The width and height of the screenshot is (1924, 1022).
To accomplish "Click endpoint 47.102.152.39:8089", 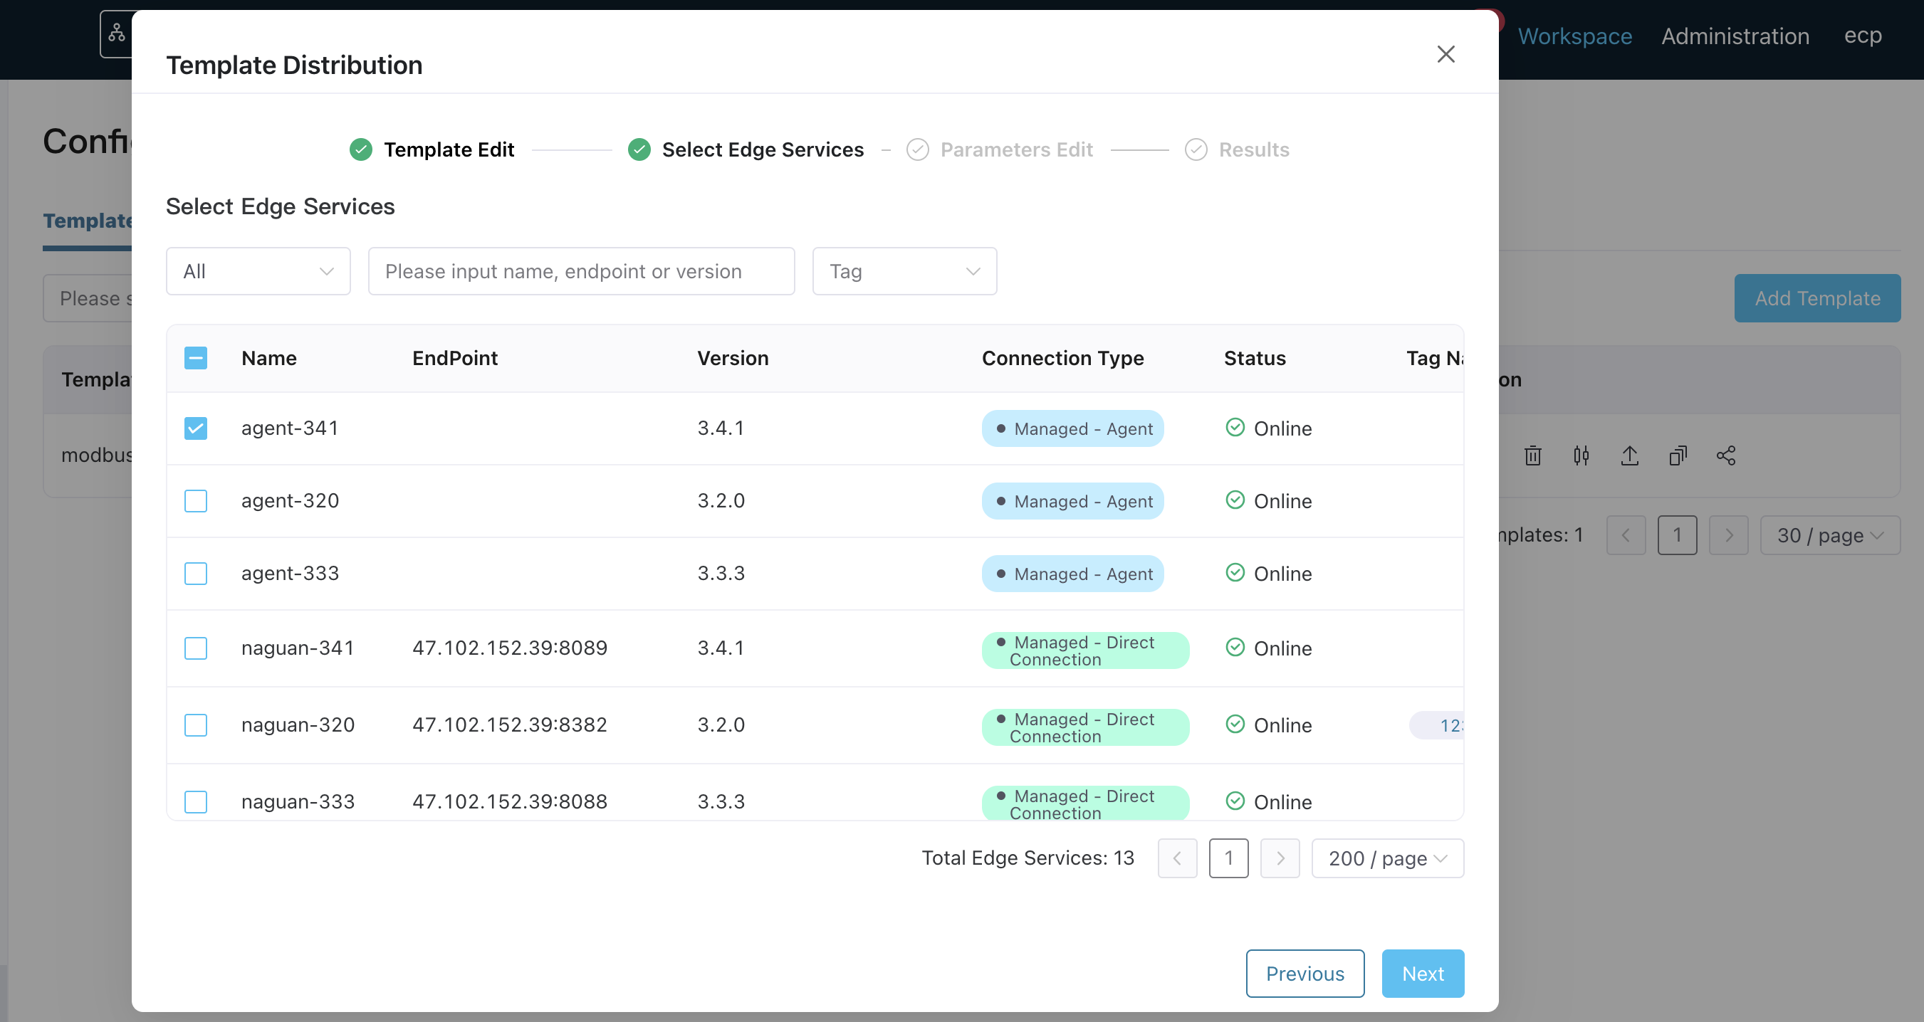I will (x=510, y=648).
